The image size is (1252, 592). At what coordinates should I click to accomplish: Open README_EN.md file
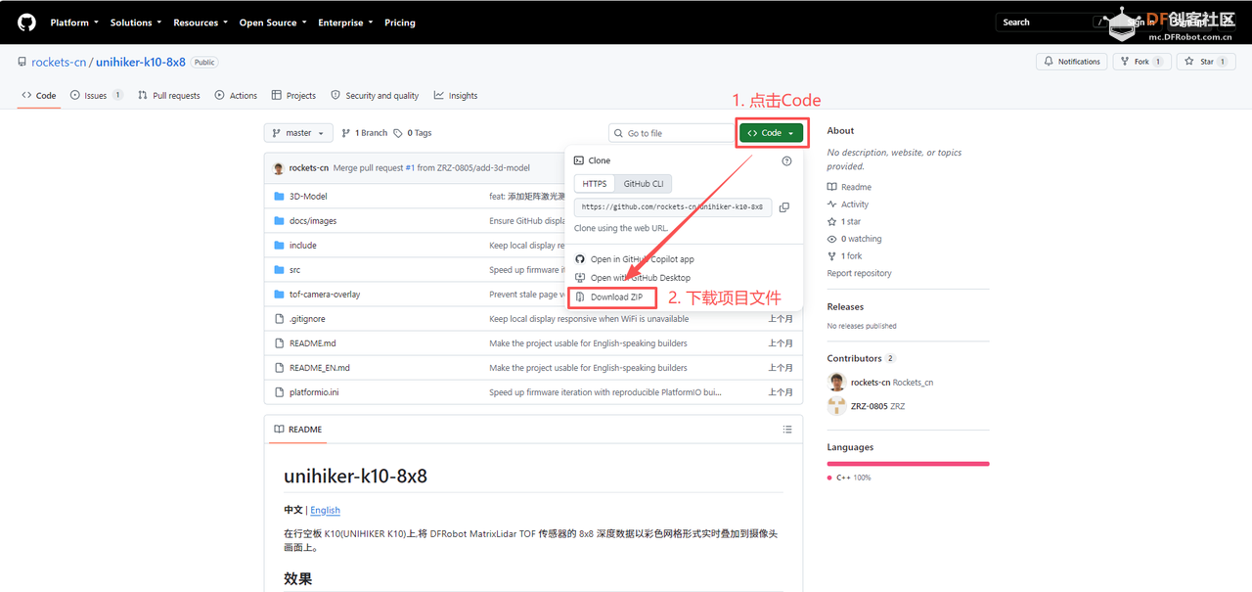point(320,368)
